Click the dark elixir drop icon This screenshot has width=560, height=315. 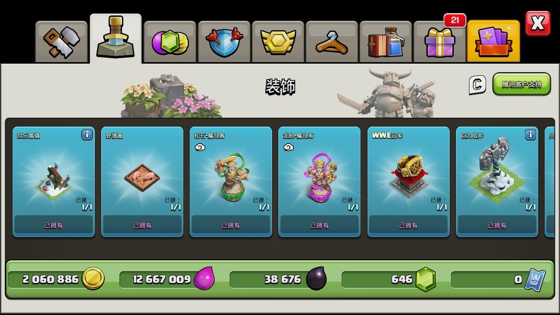pyautogui.click(x=316, y=279)
